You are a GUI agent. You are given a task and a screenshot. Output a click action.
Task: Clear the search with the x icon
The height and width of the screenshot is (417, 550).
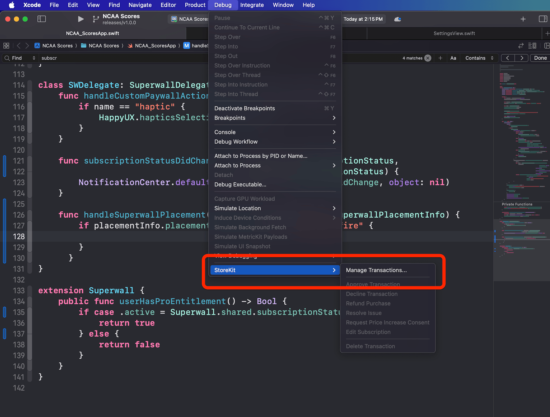pyautogui.click(x=428, y=58)
